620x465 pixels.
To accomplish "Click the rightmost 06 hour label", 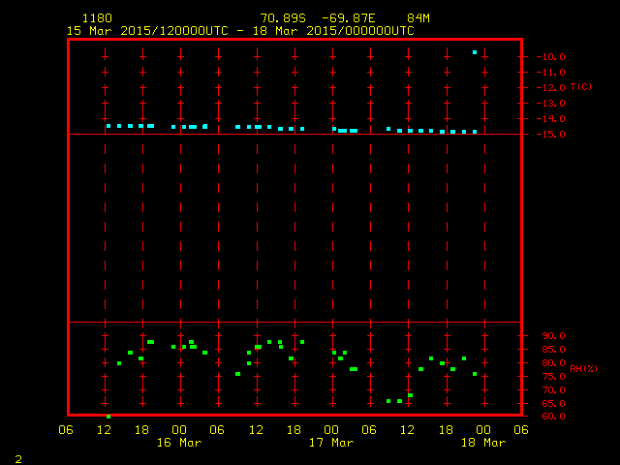I will click(x=521, y=429).
